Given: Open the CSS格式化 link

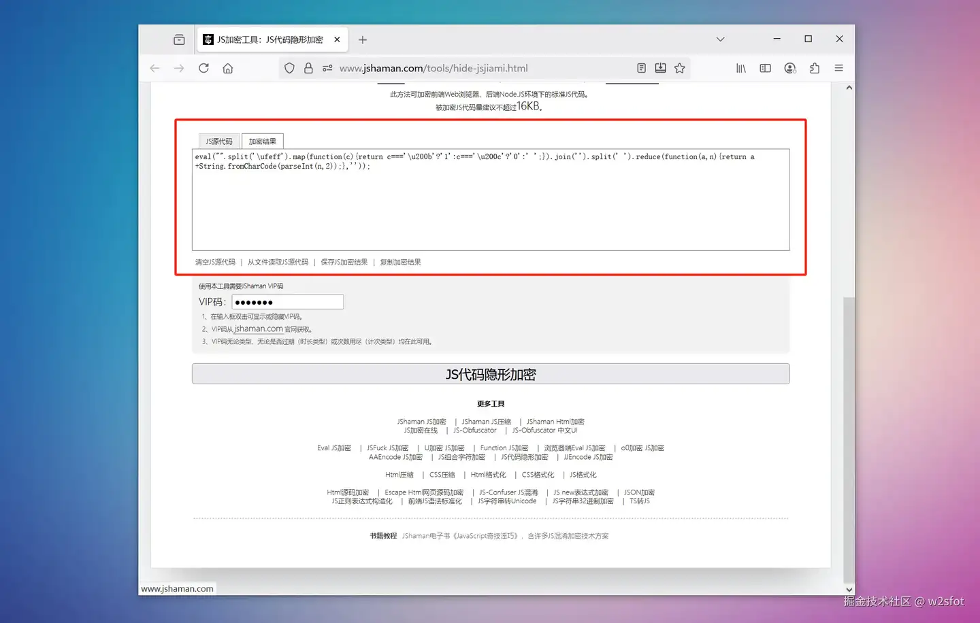Looking at the screenshot, I should (x=538, y=475).
